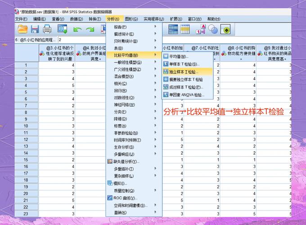306x225 pixels.
Task: Click the SPSS app icon in title bar
Action: click(x=17, y=12)
